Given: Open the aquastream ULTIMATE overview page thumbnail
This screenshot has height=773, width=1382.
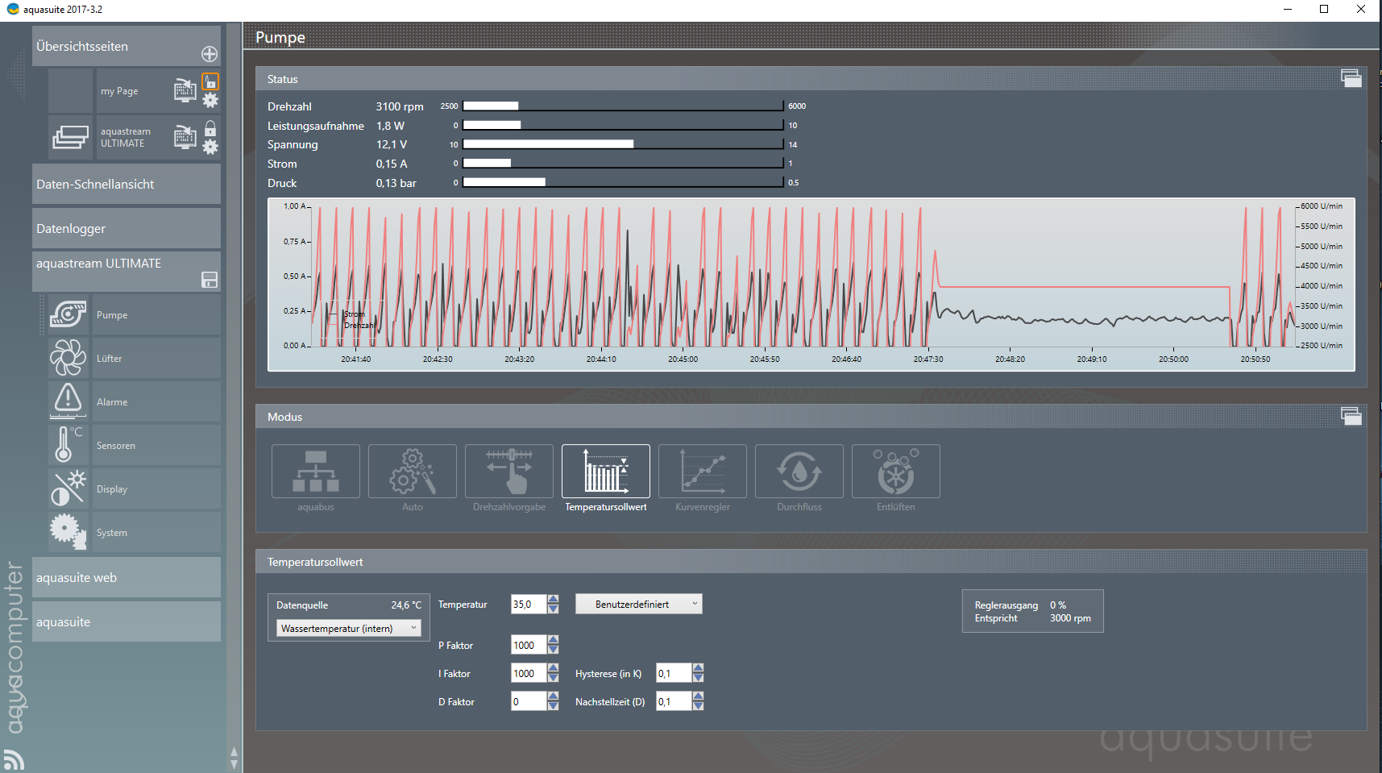Looking at the screenshot, I should (x=71, y=137).
